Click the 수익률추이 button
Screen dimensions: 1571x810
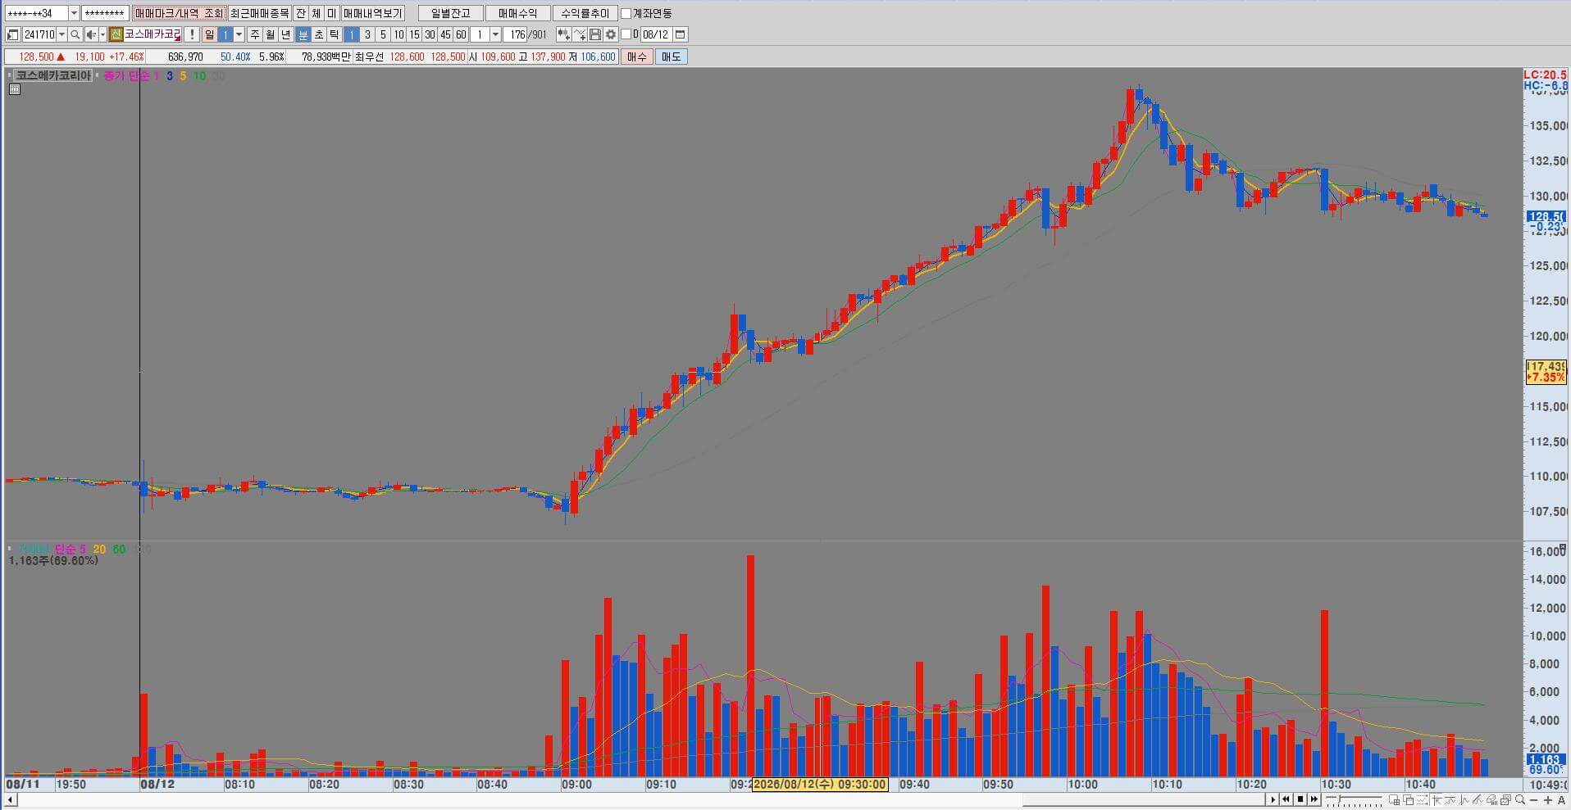585,13
